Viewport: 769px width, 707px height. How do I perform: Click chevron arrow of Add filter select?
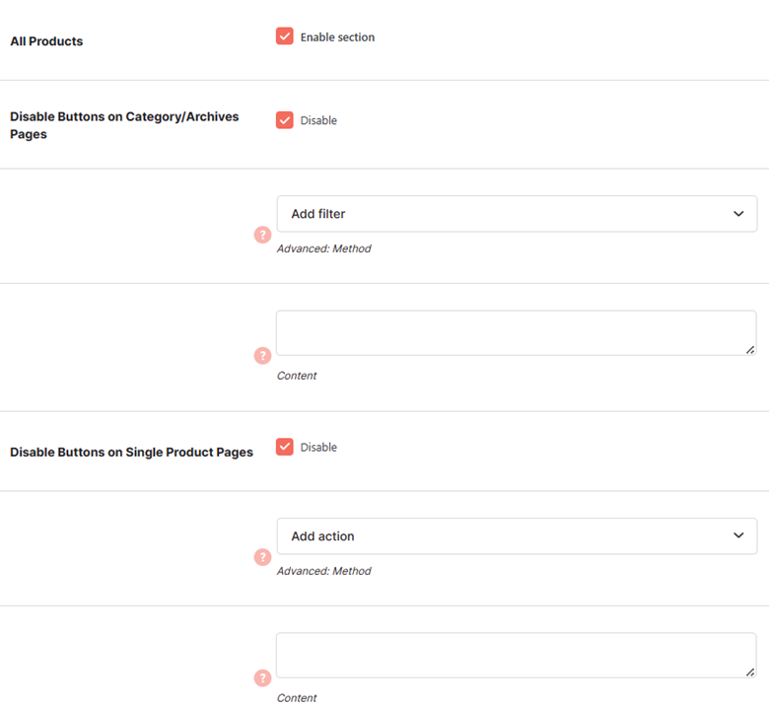pos(738,214)
